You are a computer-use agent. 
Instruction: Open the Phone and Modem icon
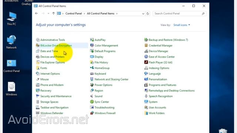(38, 85)
